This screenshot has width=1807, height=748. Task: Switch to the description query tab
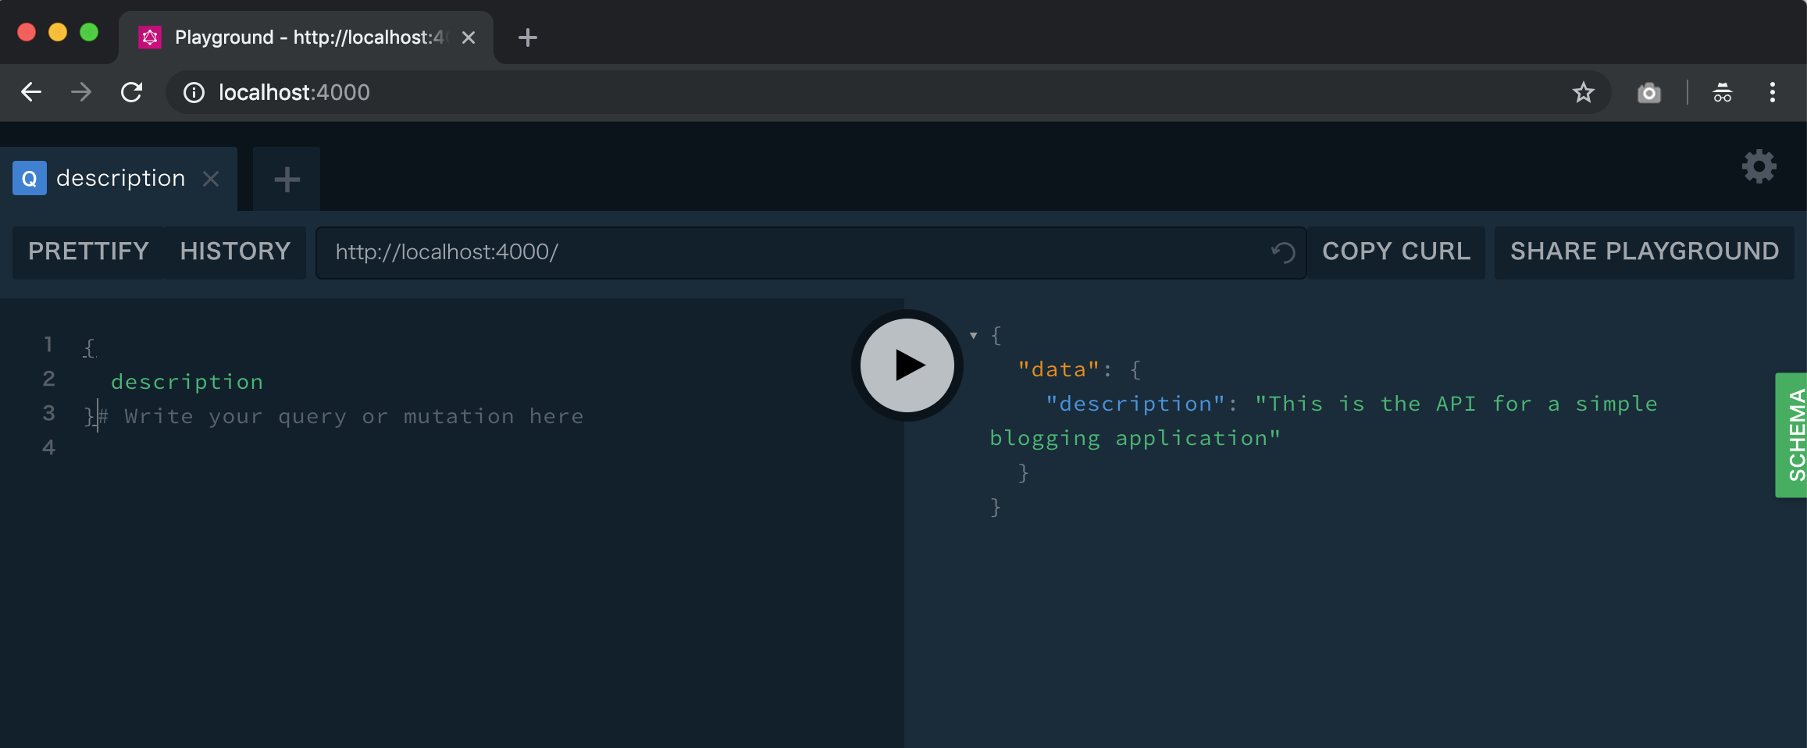(x=121, y=178)
